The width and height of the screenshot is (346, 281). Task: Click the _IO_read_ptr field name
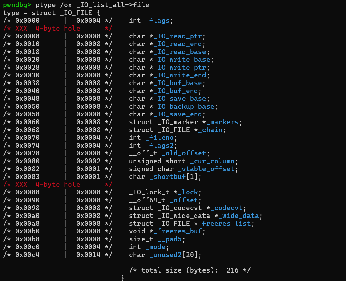[179, 36]
